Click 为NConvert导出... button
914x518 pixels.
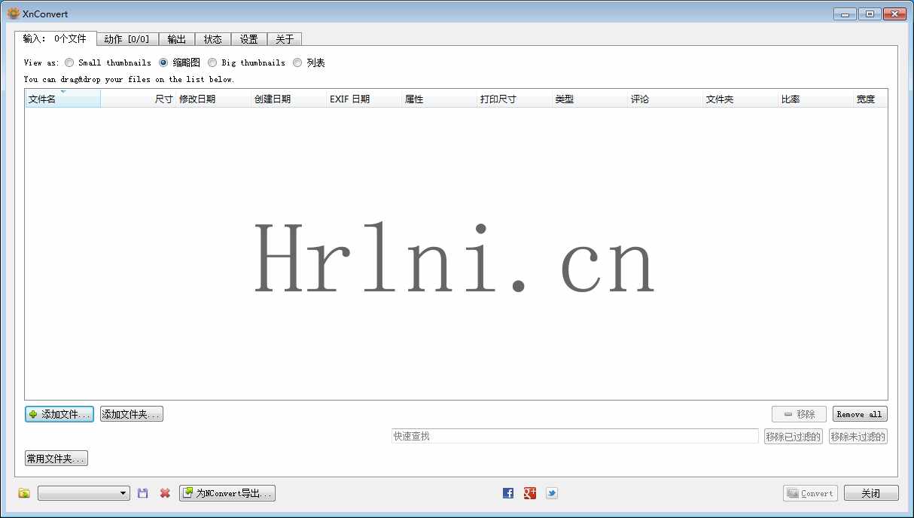tap(227, 493)
